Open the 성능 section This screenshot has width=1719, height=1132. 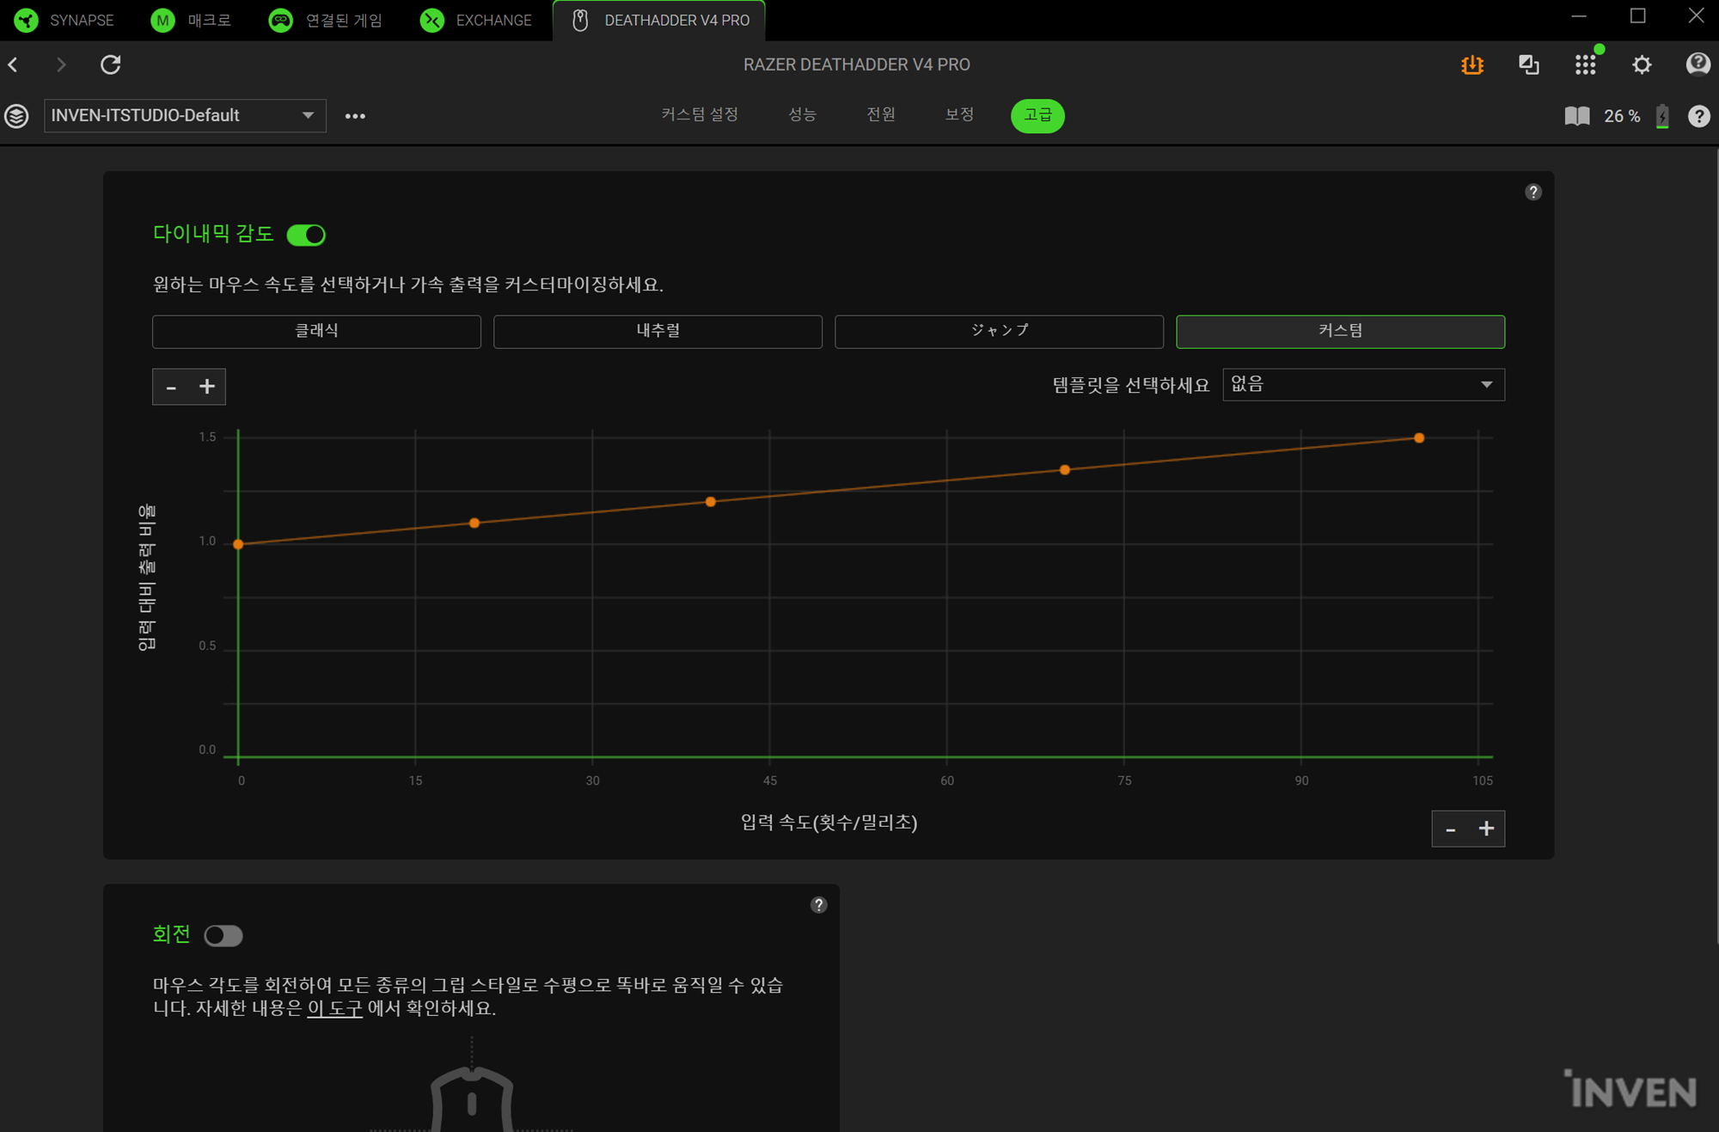[802, 115]
